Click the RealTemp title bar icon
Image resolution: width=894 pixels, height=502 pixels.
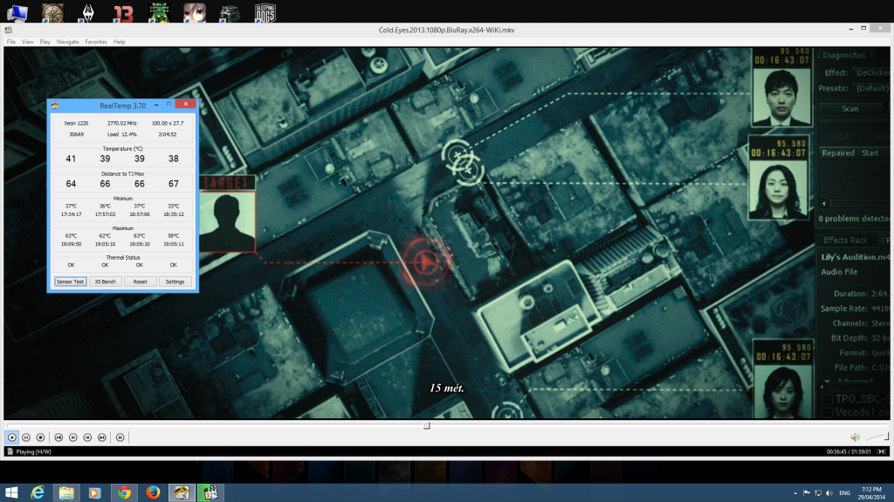[x=55, y=105]
